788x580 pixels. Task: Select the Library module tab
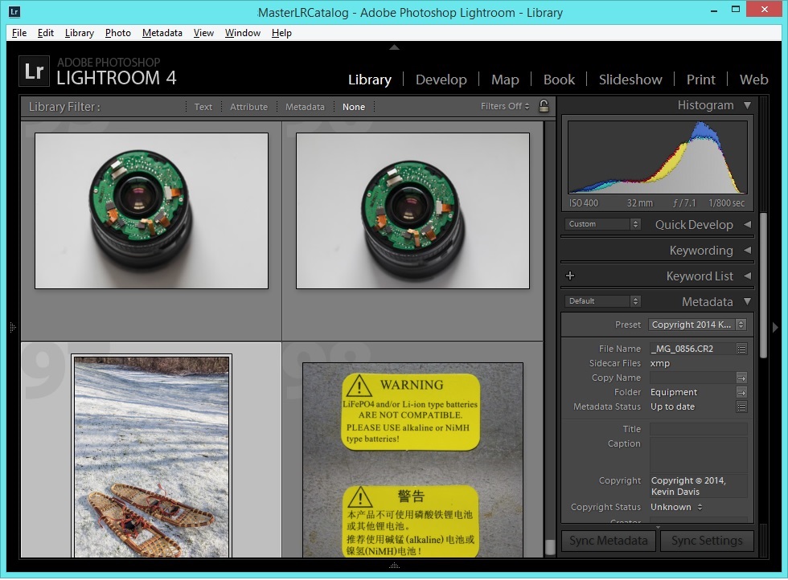(x=370, y=80)
